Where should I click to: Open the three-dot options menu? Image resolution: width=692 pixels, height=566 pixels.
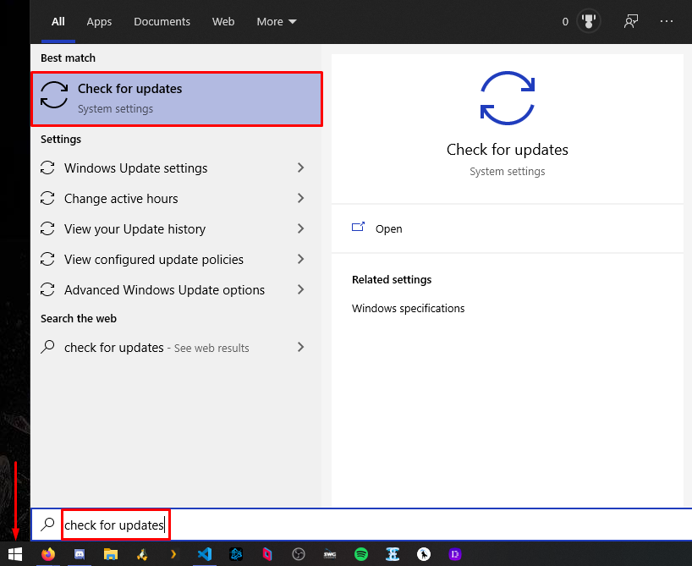click(x=667, y=21)
